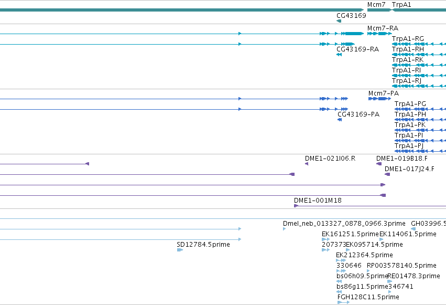Select the 330646 EST label
Image resolution: width=446 pixels, height=305 pixels.
point(349,266)
